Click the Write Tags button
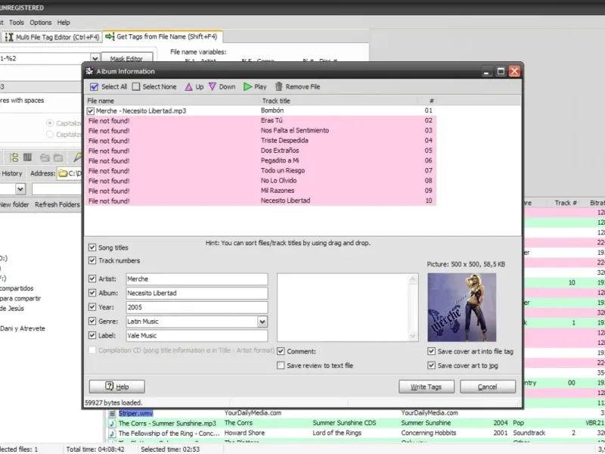 [427, 387]
